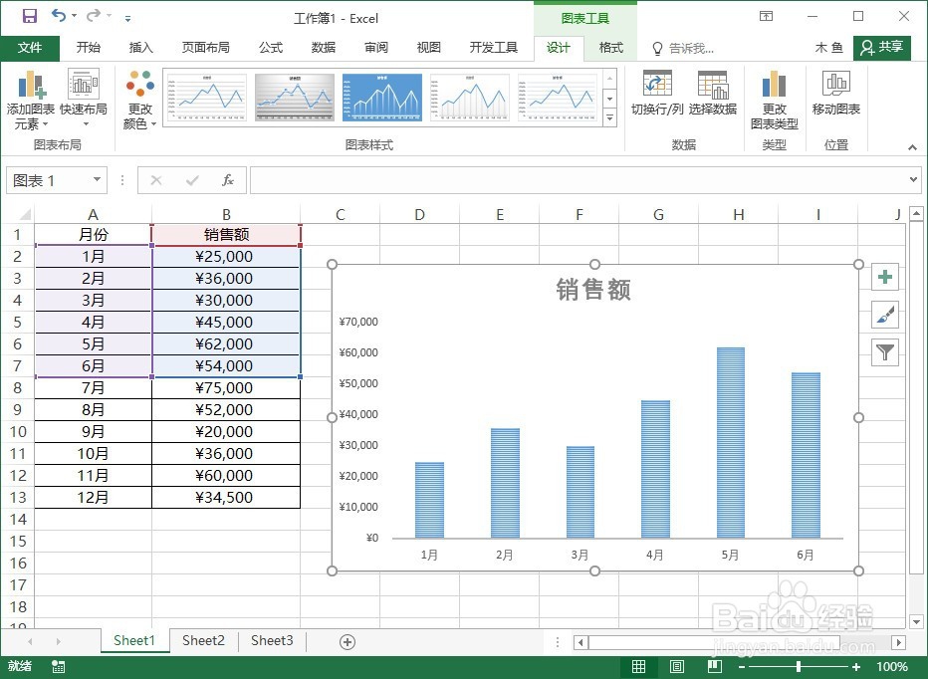The height and width of the screenshot is (679, 928).
Task: Switch to the 格式 (Format) ribbon tab
Action: 609,47
